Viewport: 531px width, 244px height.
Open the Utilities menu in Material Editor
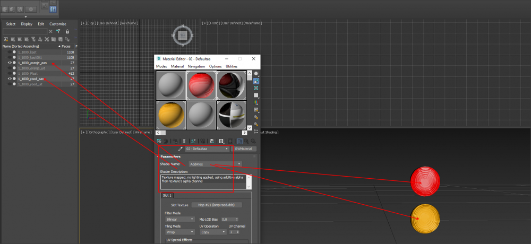tap(232, 66)
